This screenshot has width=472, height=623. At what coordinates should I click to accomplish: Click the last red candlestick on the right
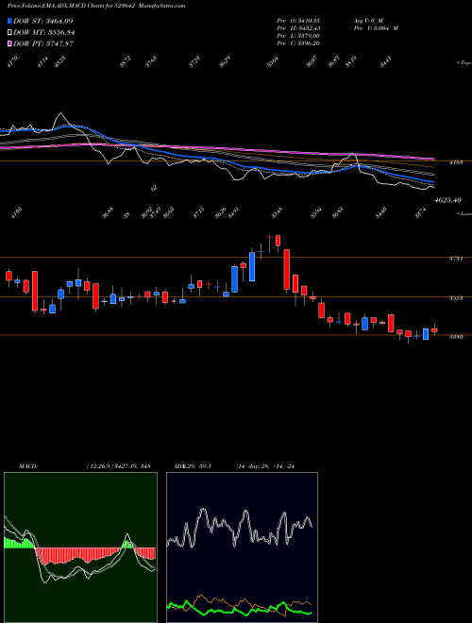434,330
